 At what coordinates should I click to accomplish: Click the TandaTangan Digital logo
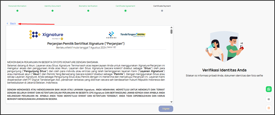coord(133,35)
